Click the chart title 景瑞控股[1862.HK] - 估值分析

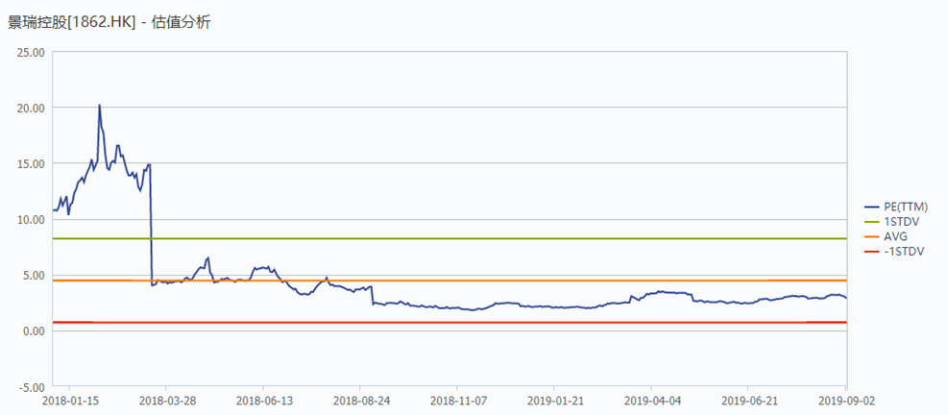[109, 23]
